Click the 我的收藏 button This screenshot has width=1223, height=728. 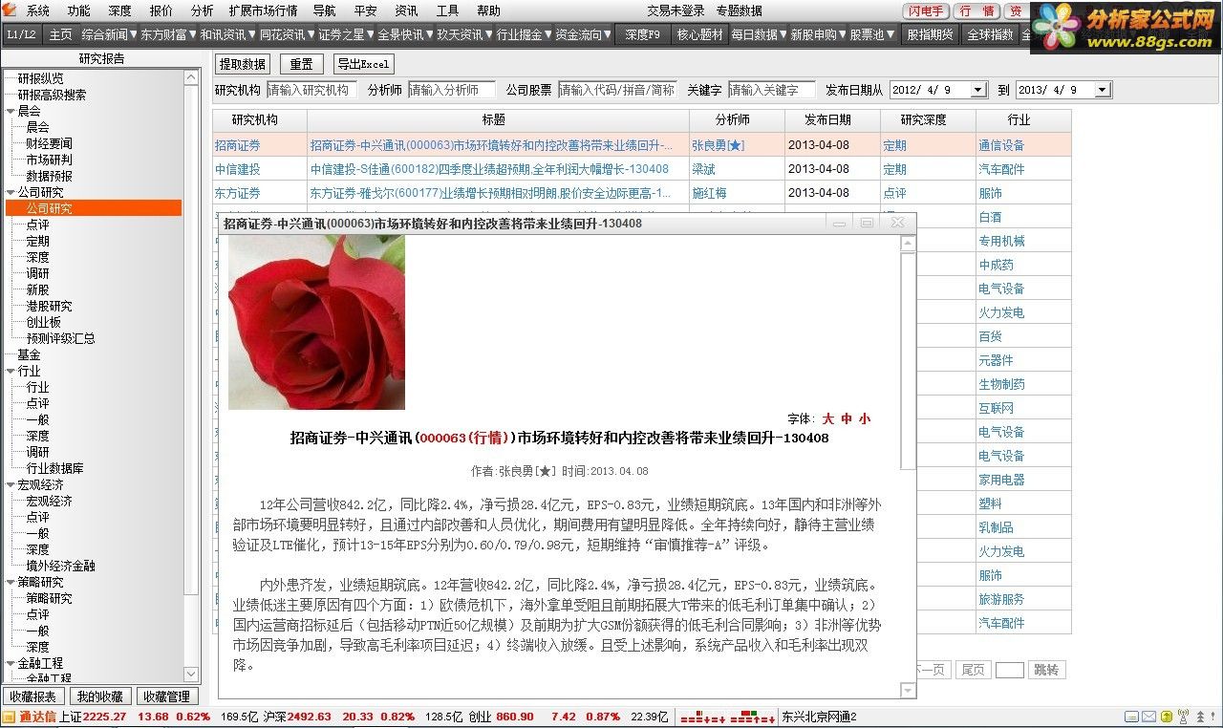pos(99,696)
